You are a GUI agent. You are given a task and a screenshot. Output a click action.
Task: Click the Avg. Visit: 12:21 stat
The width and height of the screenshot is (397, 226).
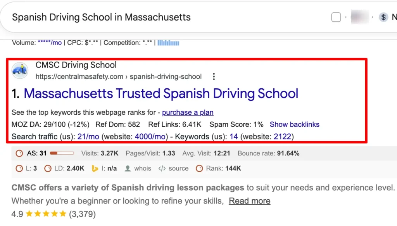click(206, 154)
